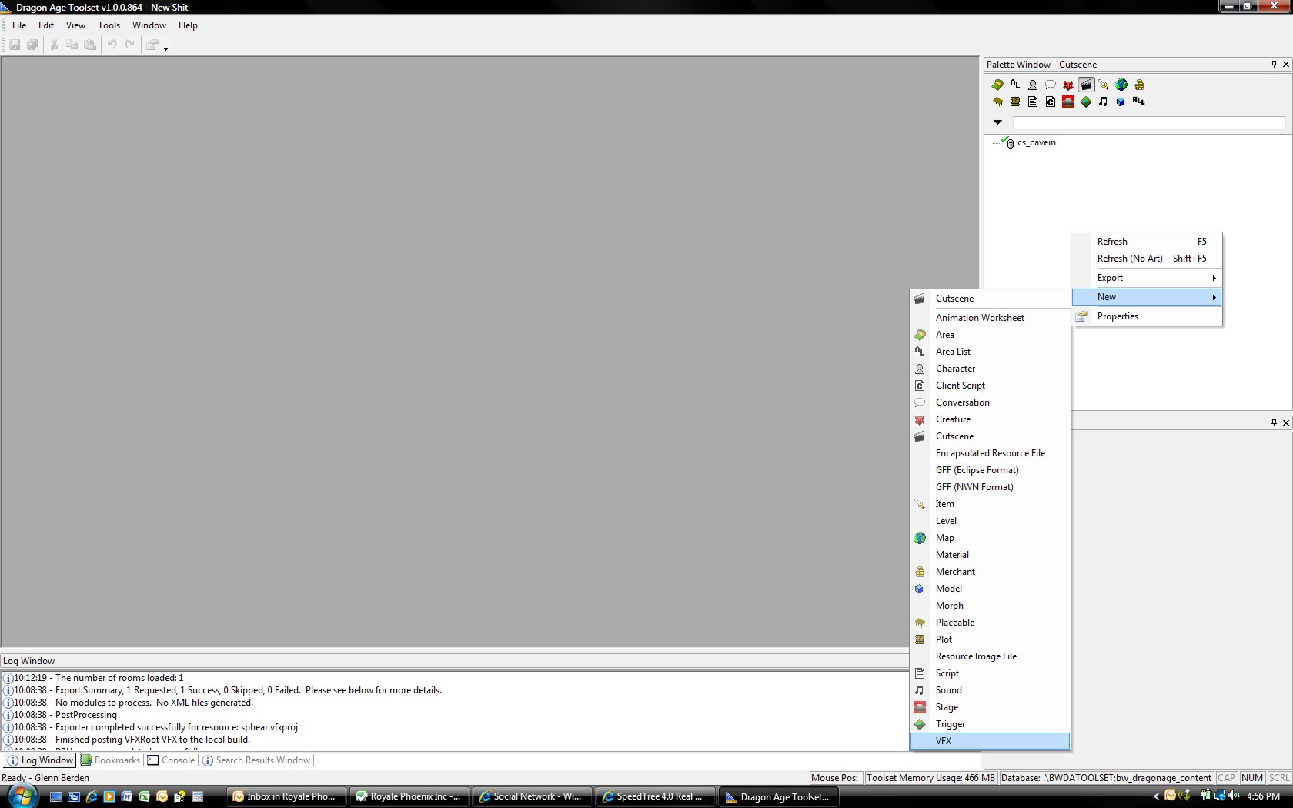Open the Tools menu
The height and width of the screenshot is (808, 1293).
click(109, 25)
